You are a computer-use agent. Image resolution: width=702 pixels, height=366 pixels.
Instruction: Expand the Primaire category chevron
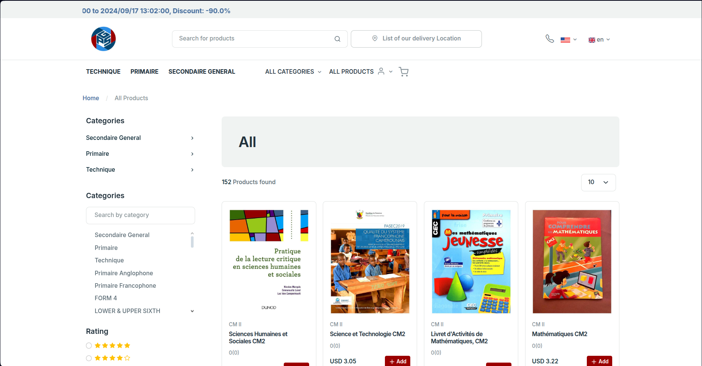point(192,154)
